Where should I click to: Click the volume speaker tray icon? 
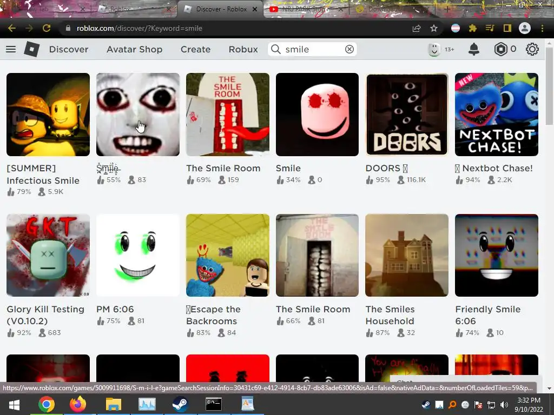(x=504, y=405)
